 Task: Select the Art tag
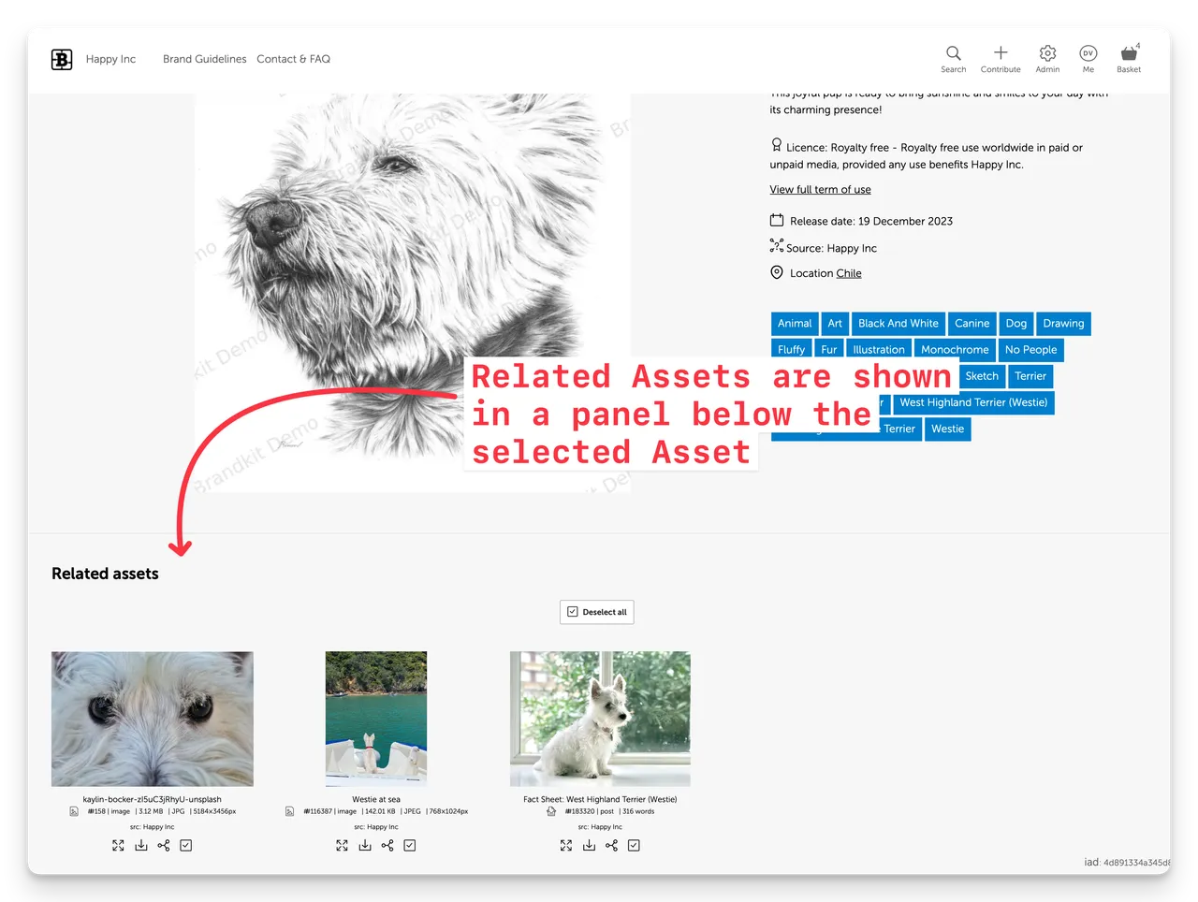835,324
